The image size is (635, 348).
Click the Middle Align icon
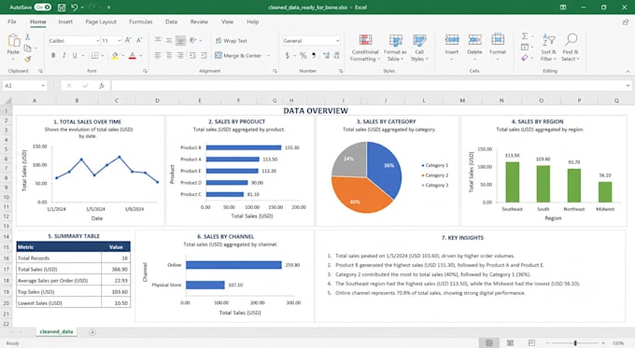point(169,40)
